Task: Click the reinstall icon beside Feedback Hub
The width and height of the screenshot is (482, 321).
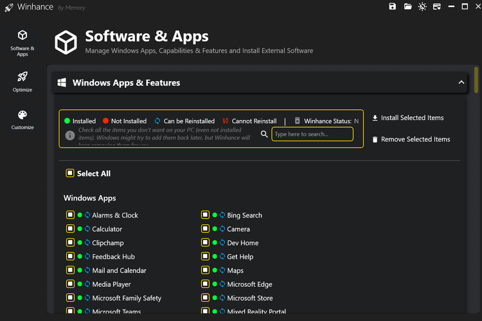Action: (x=87, y=257)
